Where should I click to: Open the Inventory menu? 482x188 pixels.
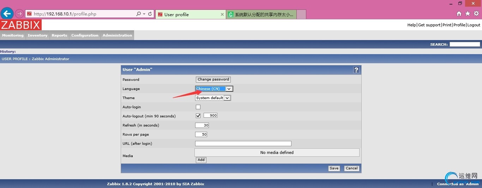[x=37, y=35]
